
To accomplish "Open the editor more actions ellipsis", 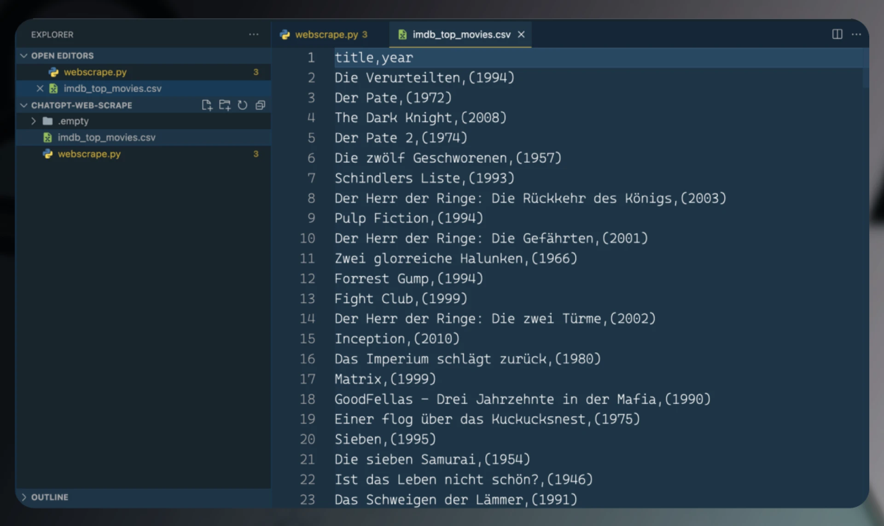I will click(856, 35).
